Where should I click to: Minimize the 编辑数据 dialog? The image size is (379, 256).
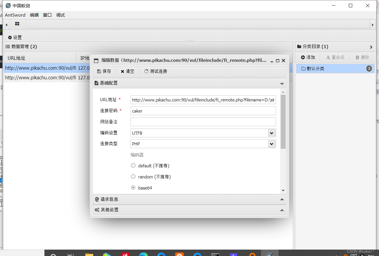click(272, 61)
